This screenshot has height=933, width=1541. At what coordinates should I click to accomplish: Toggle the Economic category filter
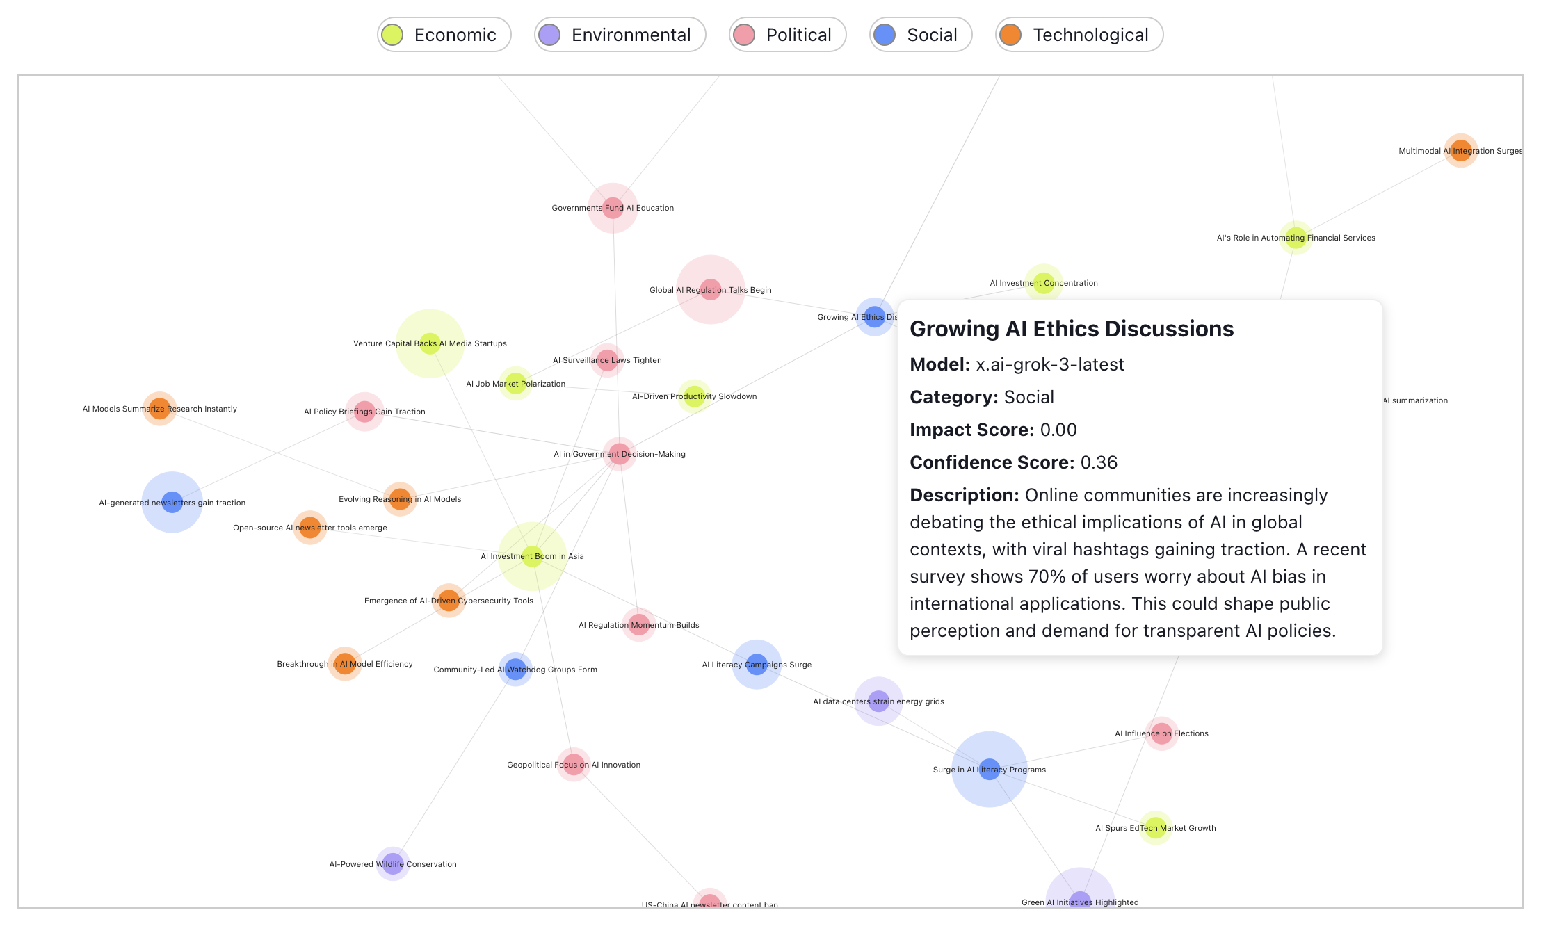tap(444, 35)
